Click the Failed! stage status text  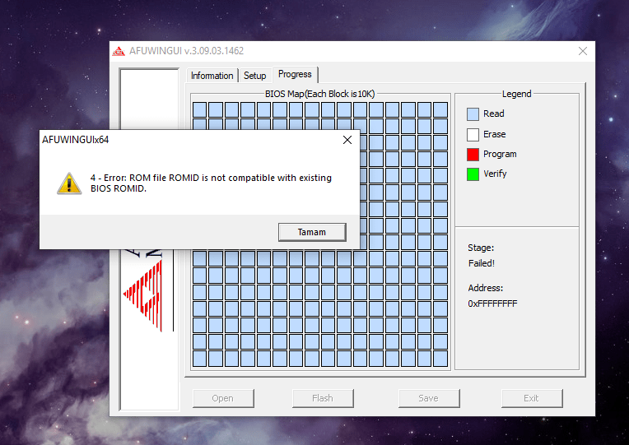pyautogui.click(x=482, y=263)
